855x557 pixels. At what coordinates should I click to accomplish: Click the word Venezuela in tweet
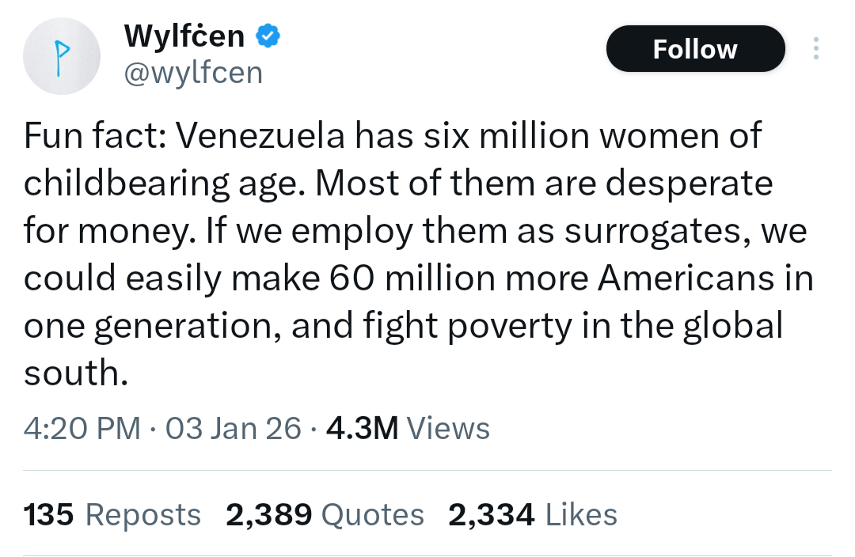point(260,137)
